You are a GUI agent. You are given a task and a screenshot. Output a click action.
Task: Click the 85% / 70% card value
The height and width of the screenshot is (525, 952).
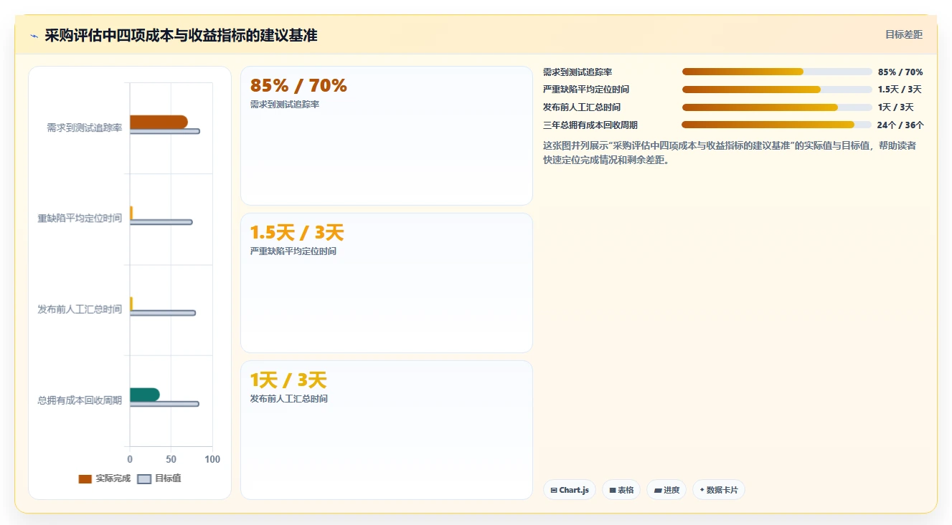coord(298,86)
